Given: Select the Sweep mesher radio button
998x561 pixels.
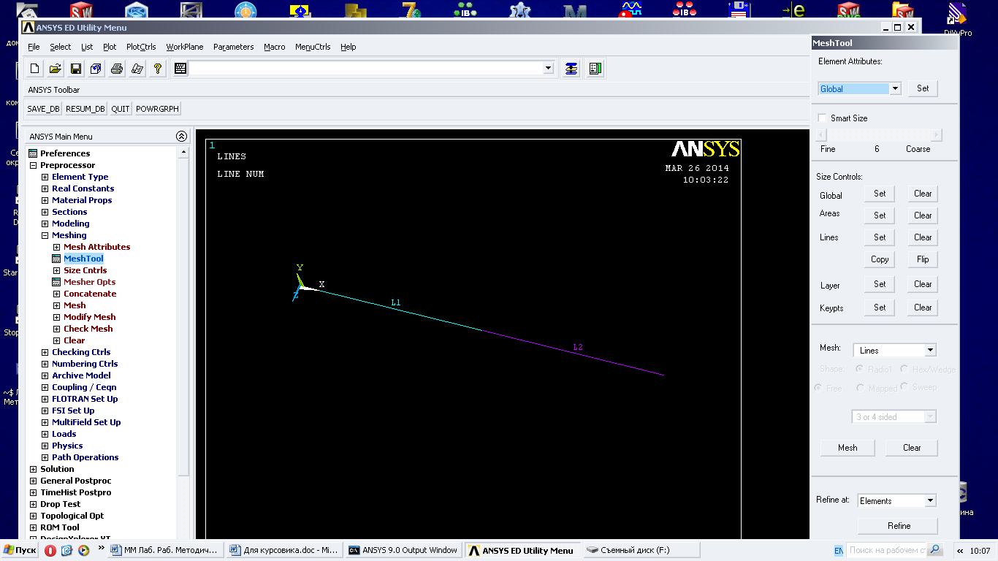Looking at the screenshot, I should 904,386.
